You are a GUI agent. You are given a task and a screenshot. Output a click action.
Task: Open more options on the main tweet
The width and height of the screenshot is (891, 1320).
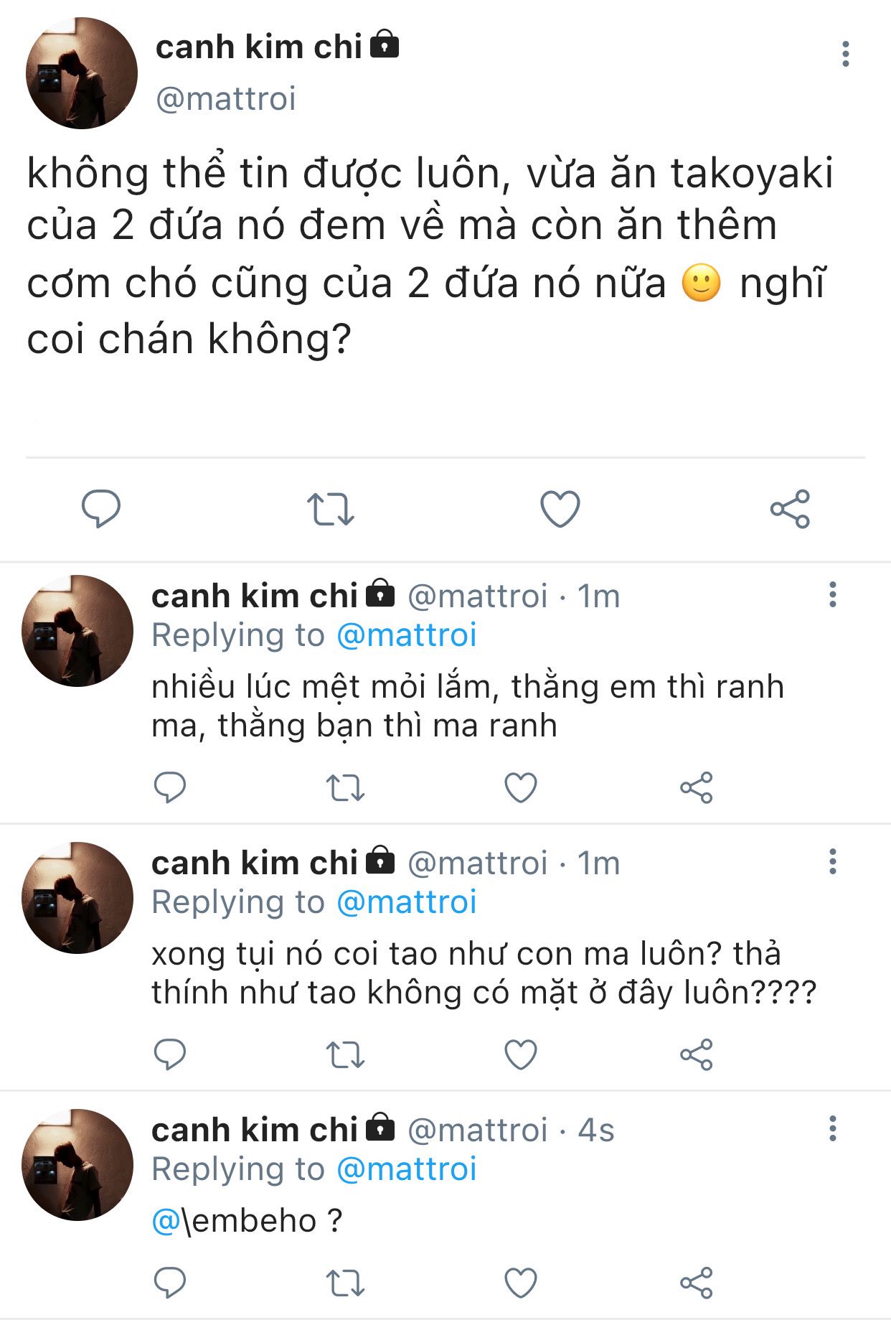pyautogui.click(x=846, y=55)
